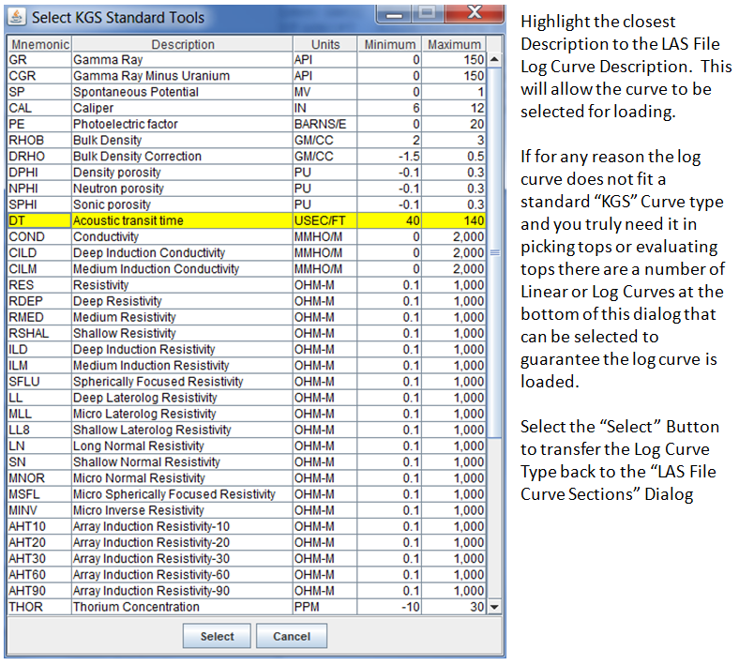Select the Long Normal Resistivity row

247,446
